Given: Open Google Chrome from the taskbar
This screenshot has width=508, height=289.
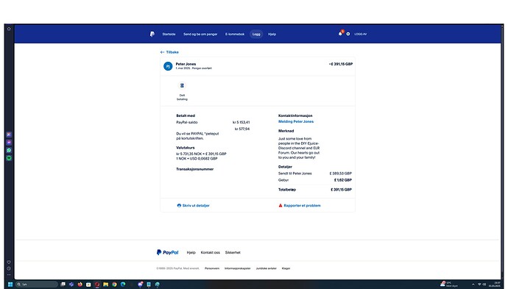Looking at the screenshot, I should [x=114, y=284].
